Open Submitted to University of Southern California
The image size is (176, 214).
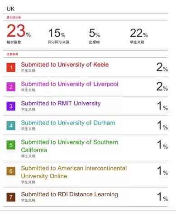click(70, 146)
